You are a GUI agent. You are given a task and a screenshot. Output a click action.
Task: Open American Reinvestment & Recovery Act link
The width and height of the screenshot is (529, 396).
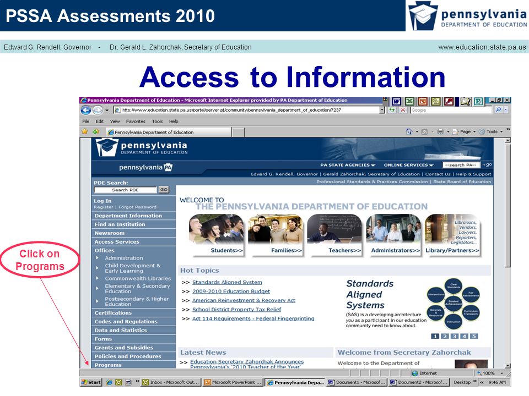(244, 300)
